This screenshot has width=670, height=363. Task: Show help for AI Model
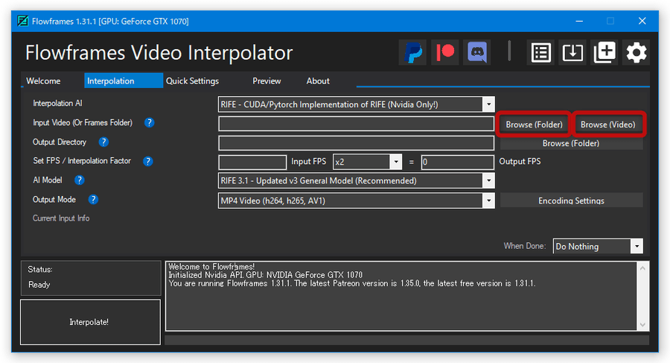click(x=79, y=180)
